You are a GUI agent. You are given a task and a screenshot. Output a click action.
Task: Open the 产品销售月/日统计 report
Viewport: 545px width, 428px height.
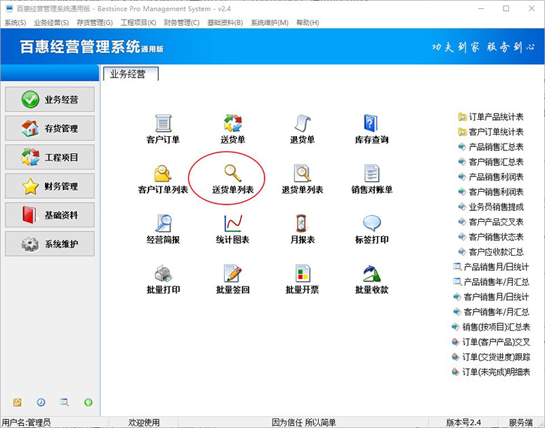coord(490,267)
